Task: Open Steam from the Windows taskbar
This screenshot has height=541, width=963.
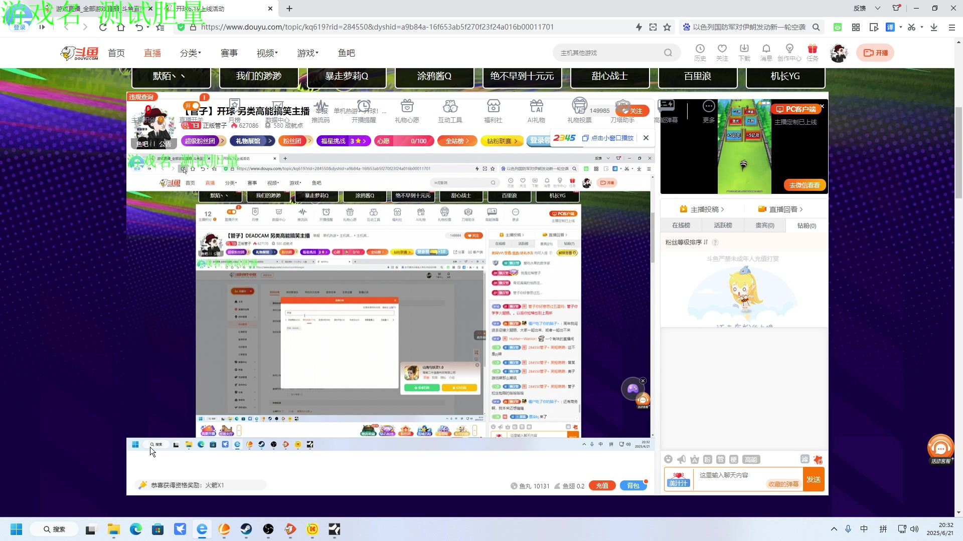Action: click(x=246, y=529)
